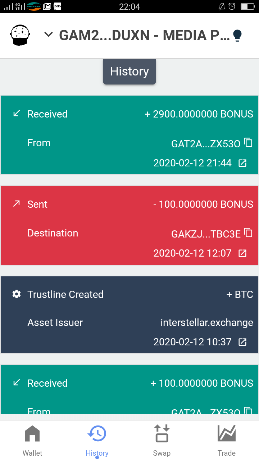Open the Swap tab
This screenshot has width=259, height=460.
162,440
